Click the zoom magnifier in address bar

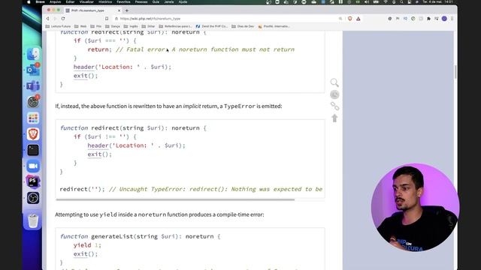tap(340, 19)
